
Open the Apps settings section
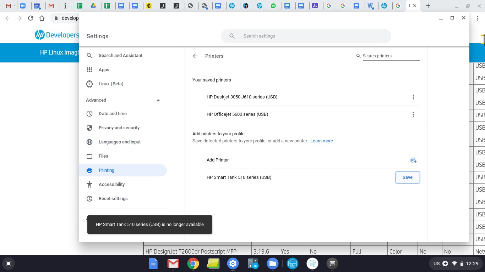[104, 70]
